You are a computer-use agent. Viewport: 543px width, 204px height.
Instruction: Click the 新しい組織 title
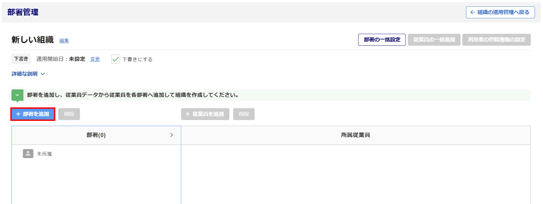click(x=33, y=40)
